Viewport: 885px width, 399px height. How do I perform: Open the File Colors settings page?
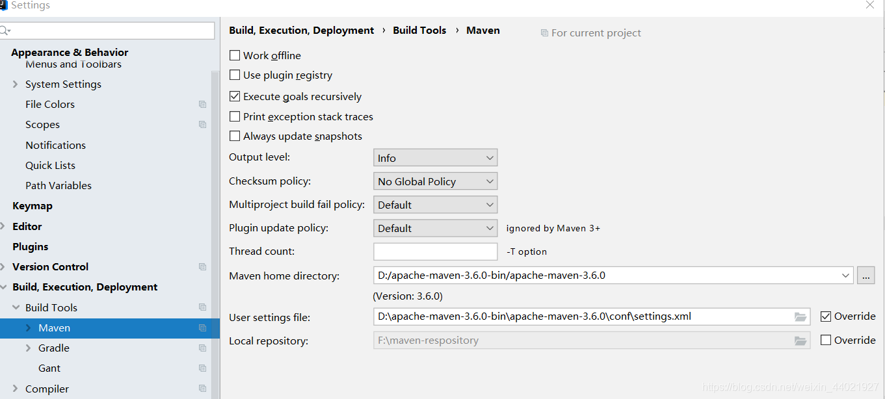point(50,104)
